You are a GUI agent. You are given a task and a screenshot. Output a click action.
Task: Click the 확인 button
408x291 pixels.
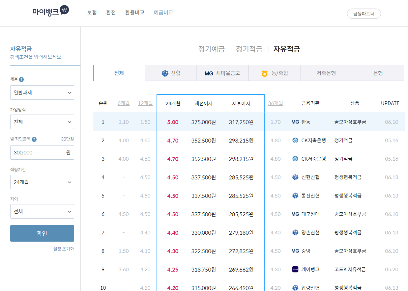click(42, 233)
